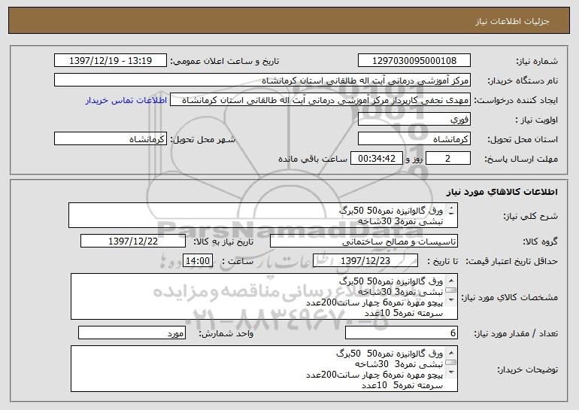Select the price validity date field 1397/12/23
Viewport: 579px width, 410px height.
click(365, 261)
